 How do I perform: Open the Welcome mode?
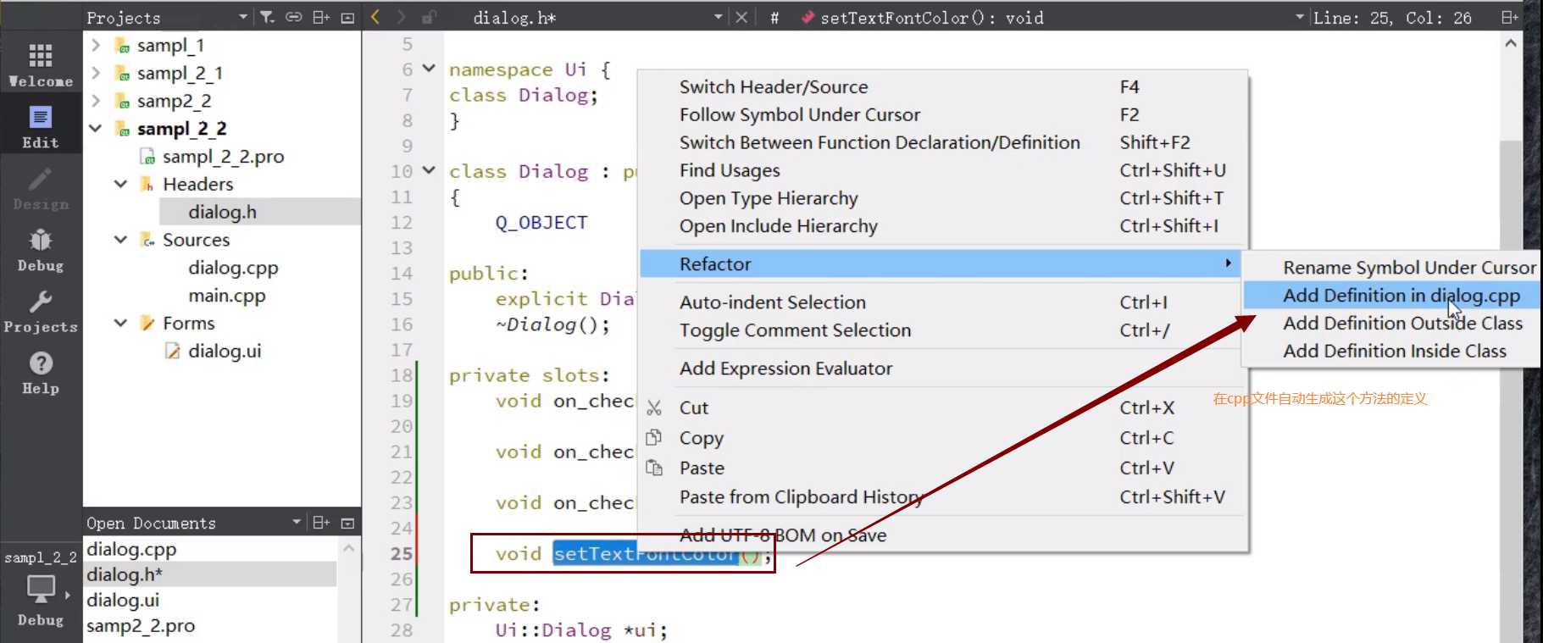pyautogui.click(x=41, y=64)
